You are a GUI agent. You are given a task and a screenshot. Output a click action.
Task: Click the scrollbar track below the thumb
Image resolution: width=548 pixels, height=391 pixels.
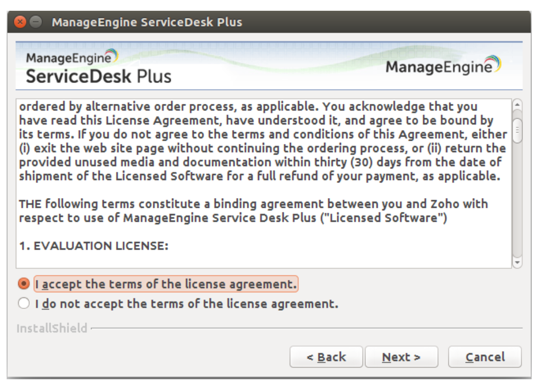517,205
